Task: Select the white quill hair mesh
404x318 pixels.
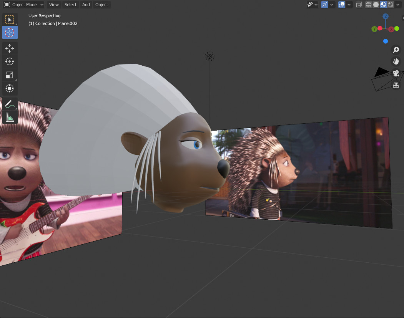Action: point(103,124)
